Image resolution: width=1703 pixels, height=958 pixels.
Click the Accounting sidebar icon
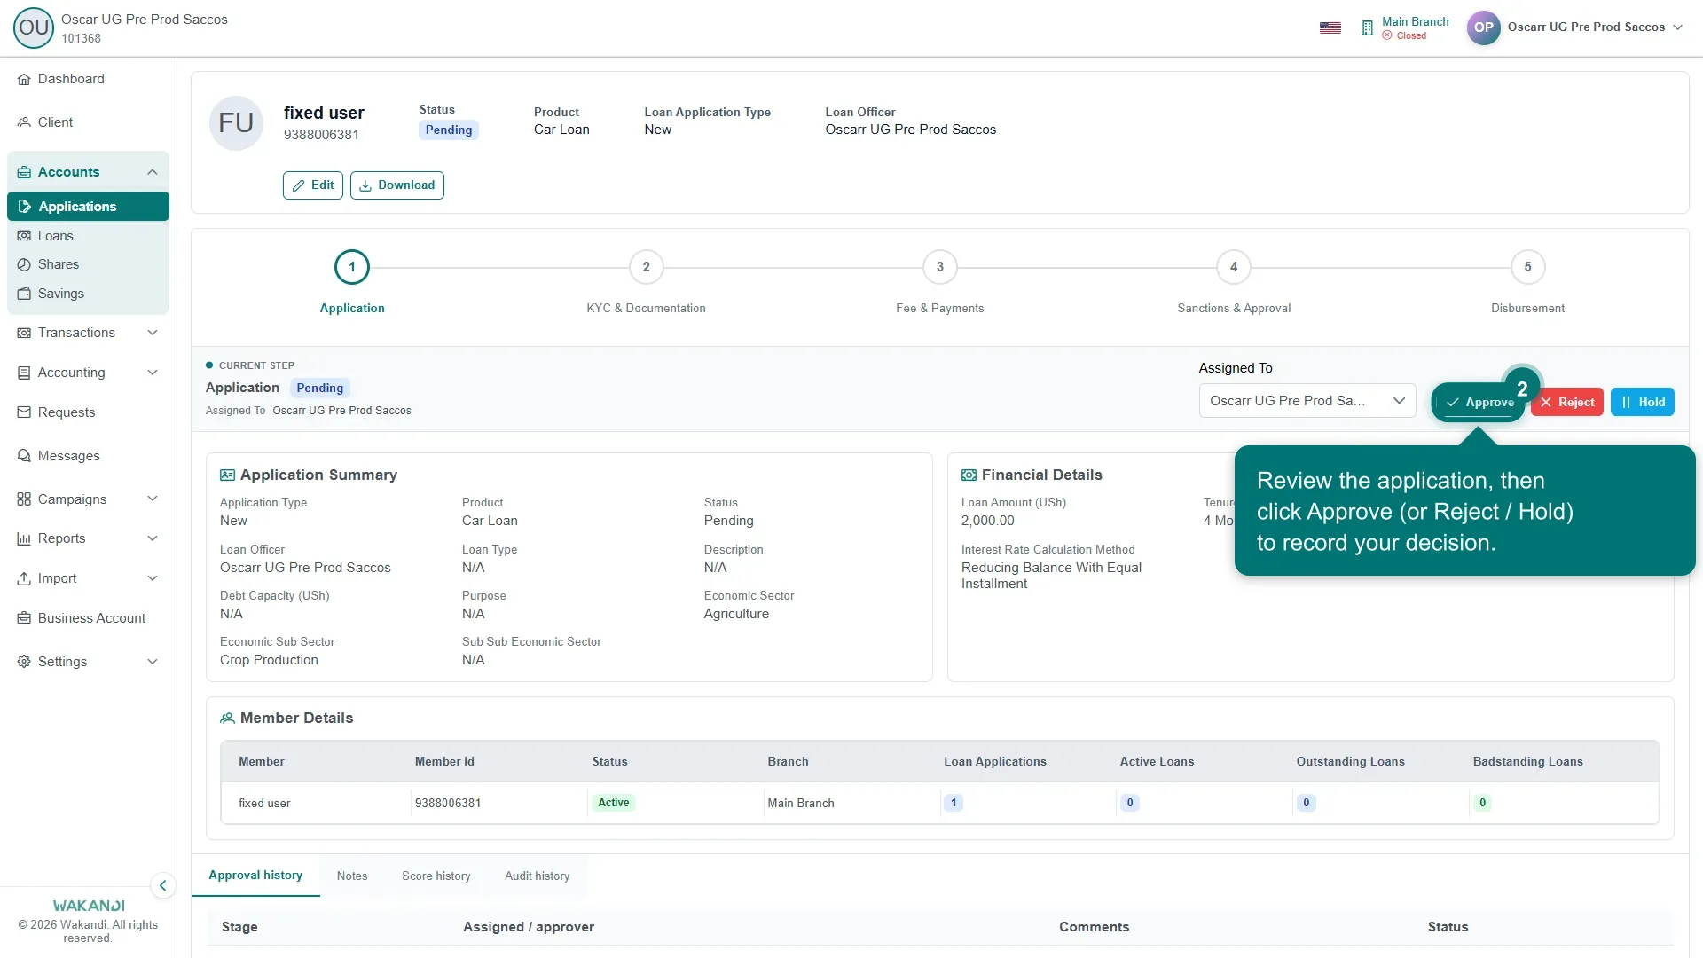click(x=24, y=373)
